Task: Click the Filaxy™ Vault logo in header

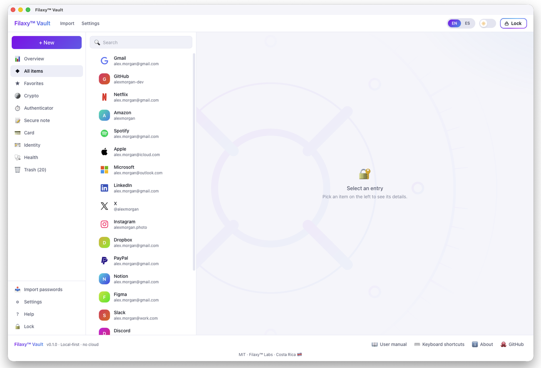Action: tap(32, 23)
